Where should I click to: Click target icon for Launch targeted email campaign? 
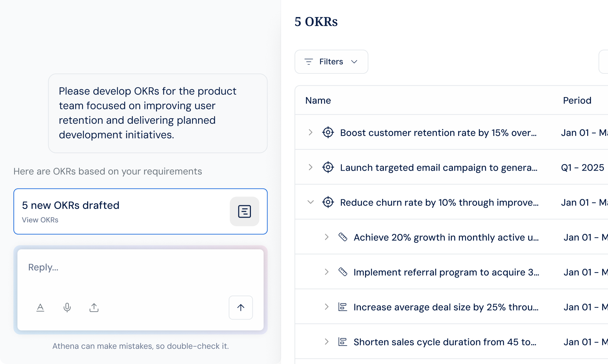[x=328, y=167]
